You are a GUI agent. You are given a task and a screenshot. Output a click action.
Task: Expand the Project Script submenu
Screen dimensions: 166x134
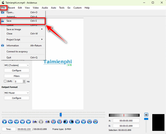point(42,39)
